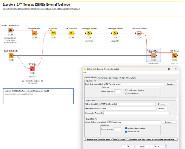This screenshot has width=185, height=149.
Task: Open the dialog help question mark icon
Action: coord(166,146)
